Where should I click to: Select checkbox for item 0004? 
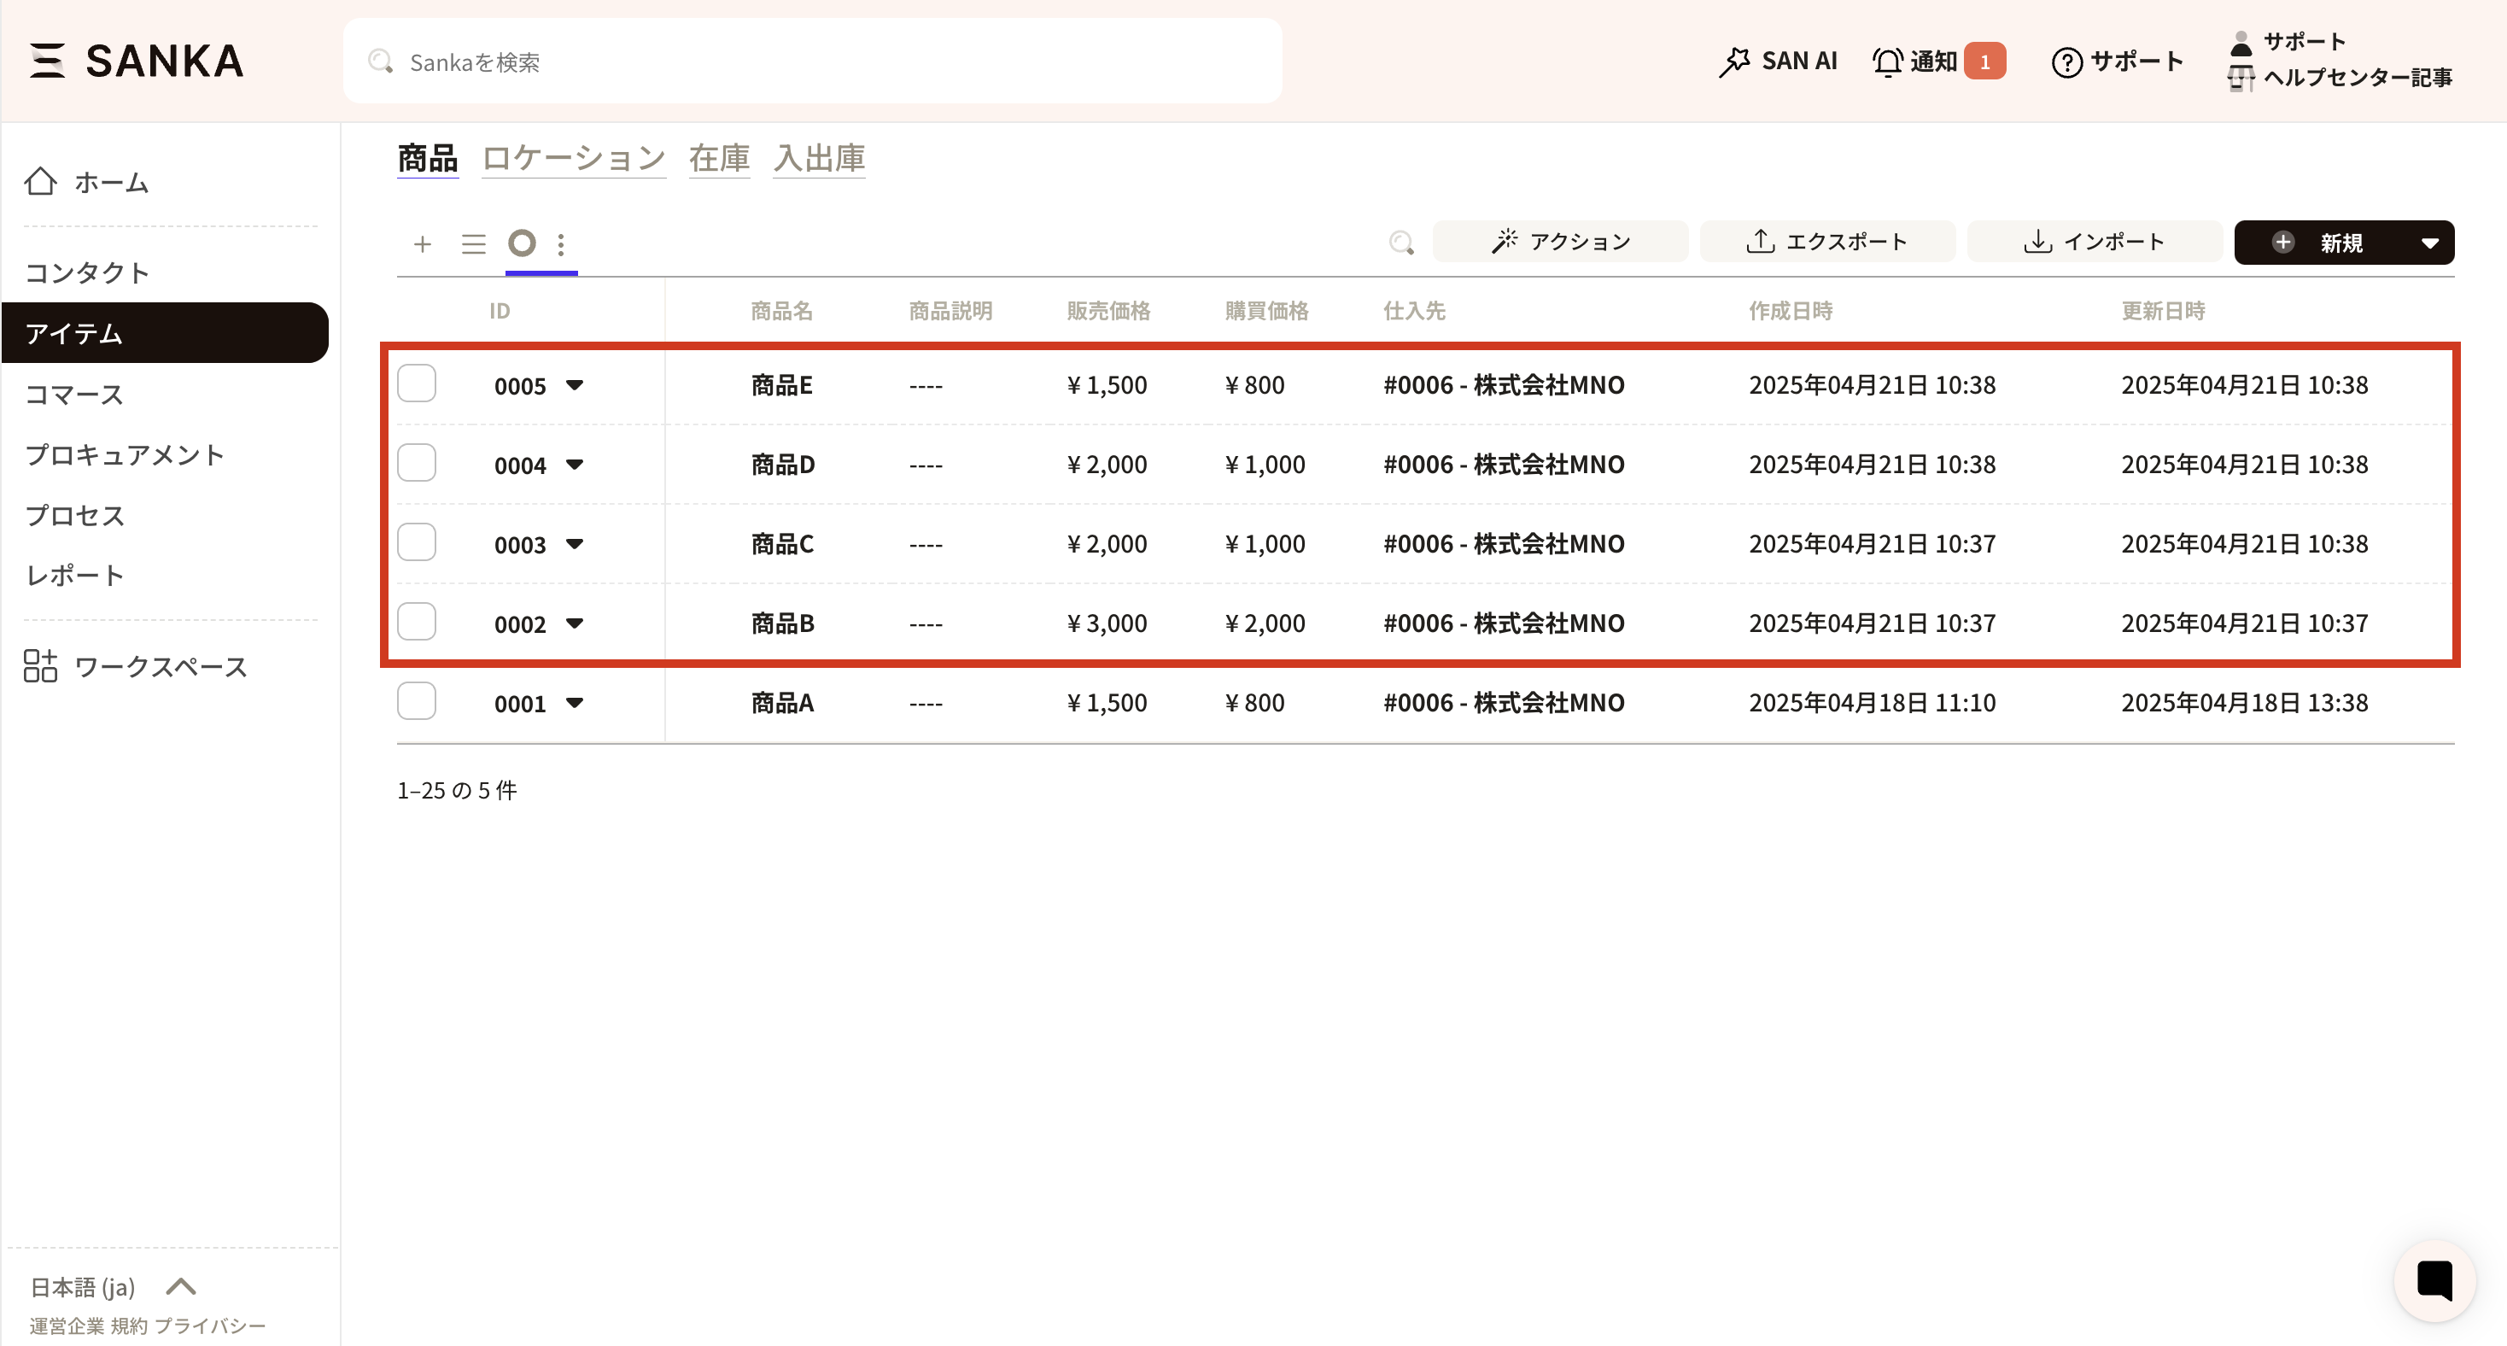point(417,463)
